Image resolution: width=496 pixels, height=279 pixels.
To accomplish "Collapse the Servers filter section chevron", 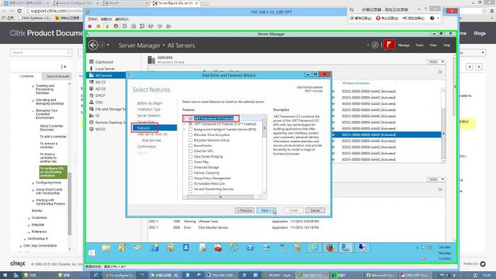I will click(440, 72).
